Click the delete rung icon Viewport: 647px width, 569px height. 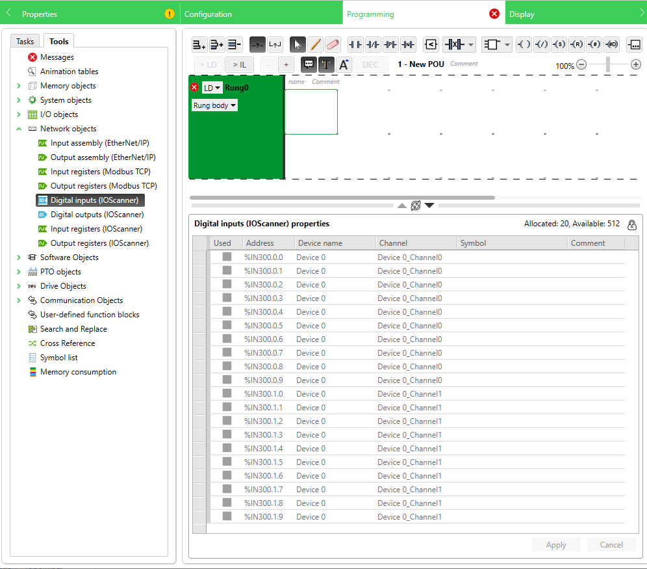click(235, 44)
